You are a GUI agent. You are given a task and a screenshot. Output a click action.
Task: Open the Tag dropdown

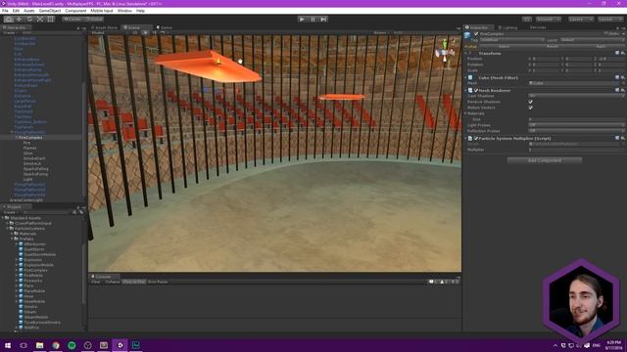[x=511, y=40]
